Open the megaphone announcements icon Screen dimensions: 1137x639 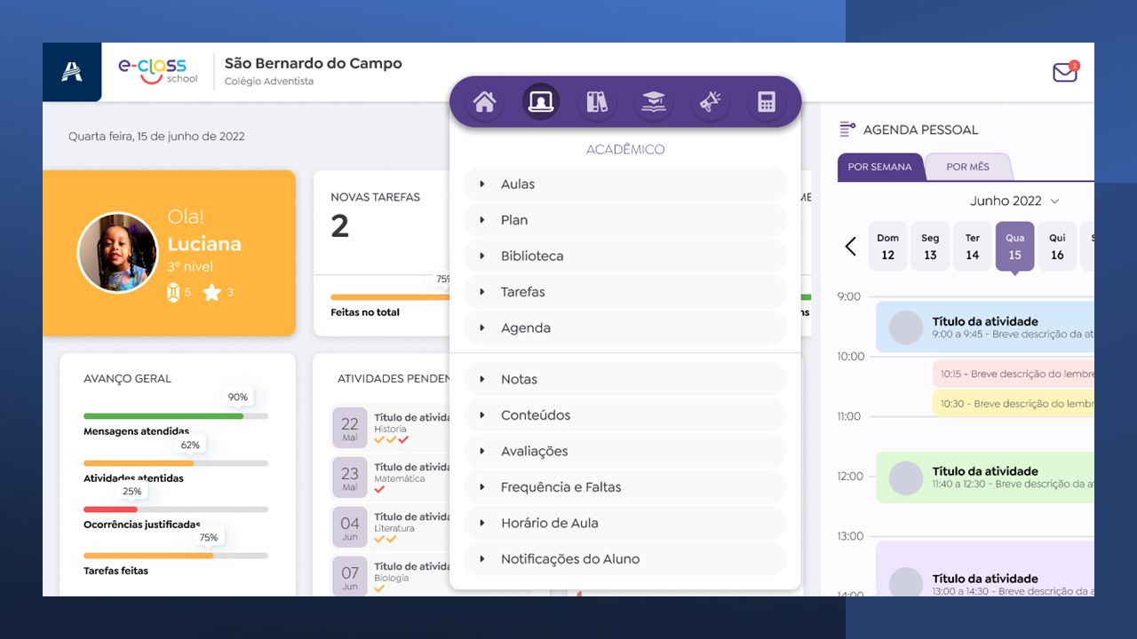point(710,102)
